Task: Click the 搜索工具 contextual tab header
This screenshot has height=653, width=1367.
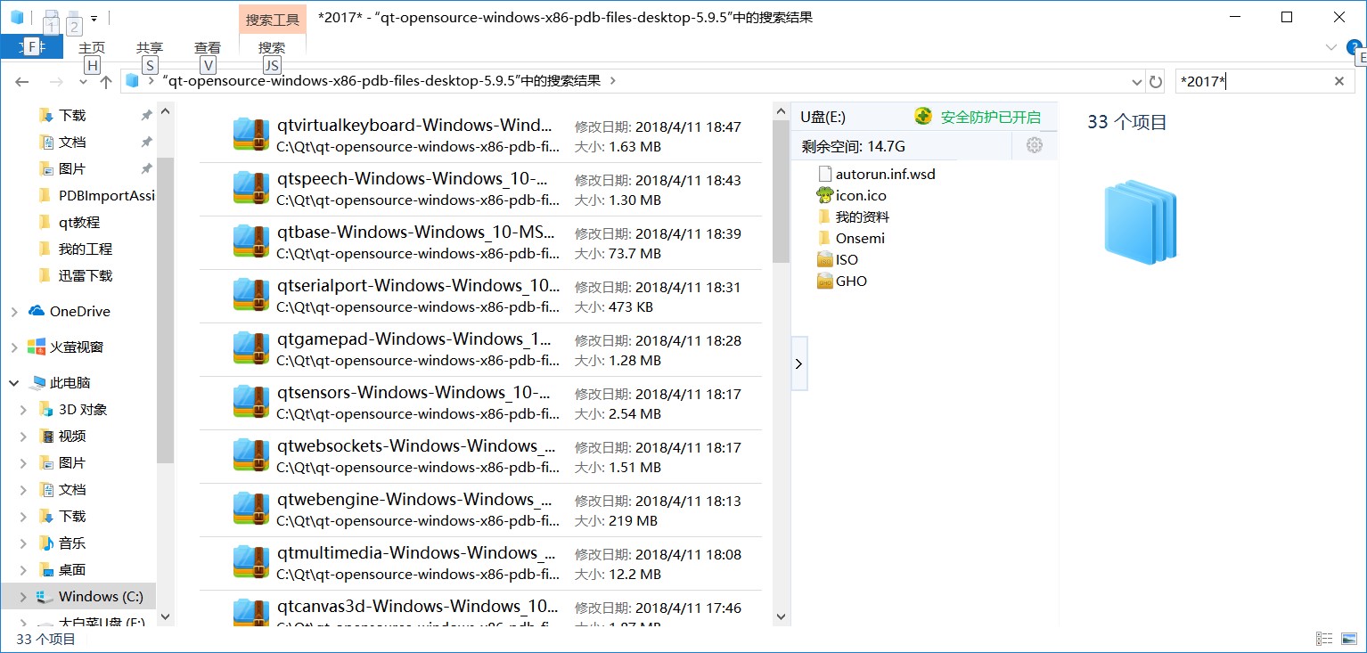Action: 273,19
